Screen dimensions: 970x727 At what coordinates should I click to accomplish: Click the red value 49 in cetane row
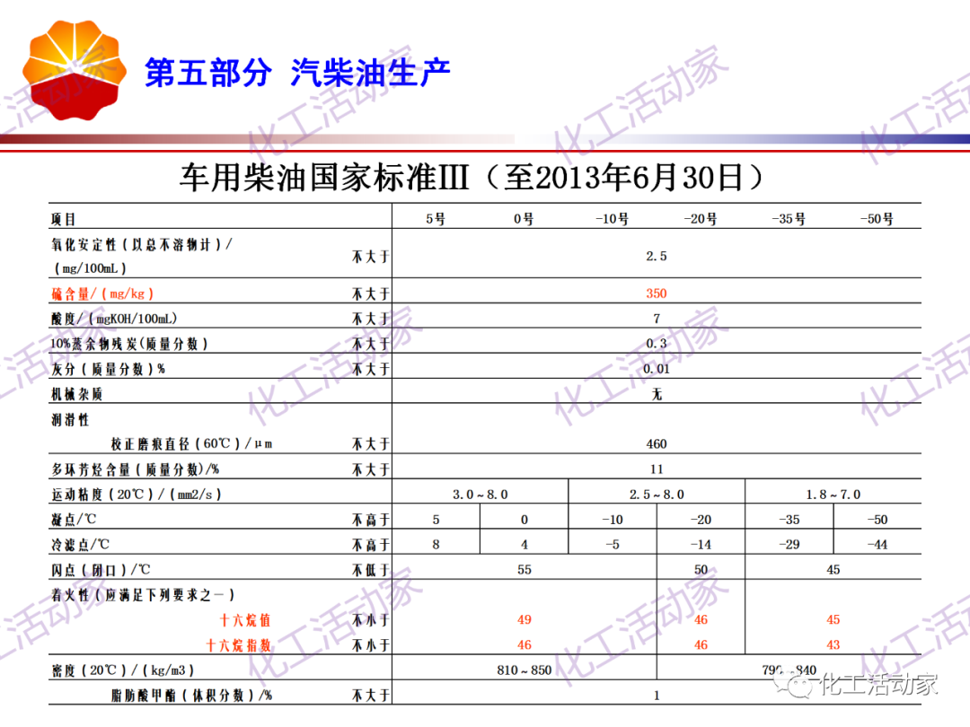pos(524,619)
